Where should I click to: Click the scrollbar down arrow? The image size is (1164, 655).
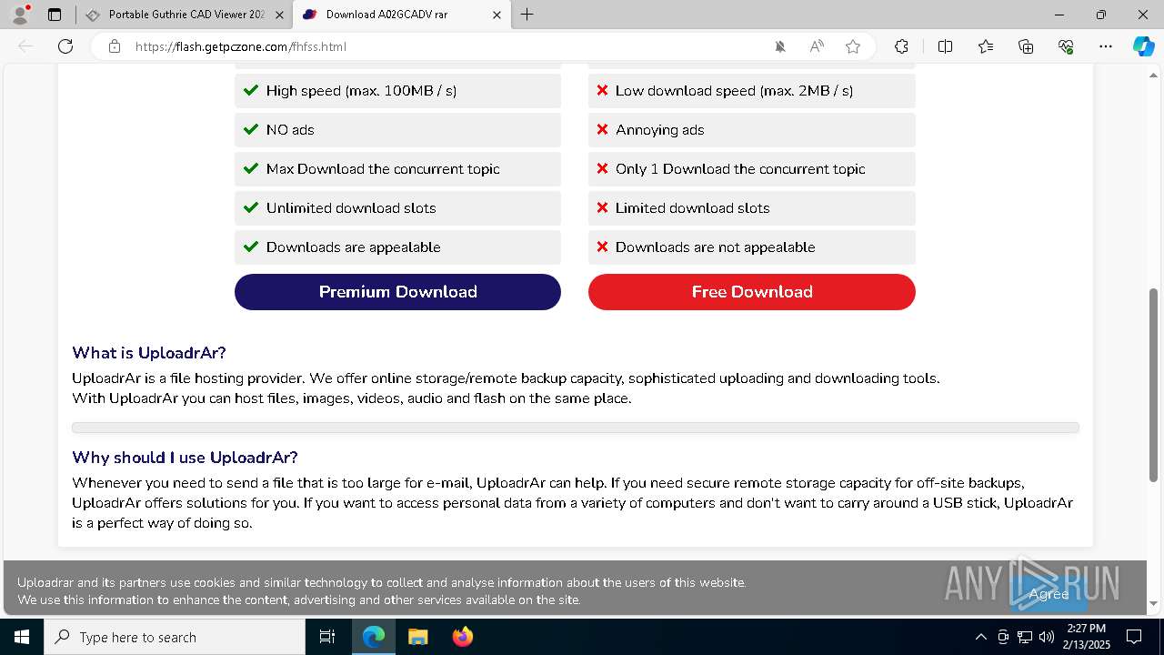1154,603
